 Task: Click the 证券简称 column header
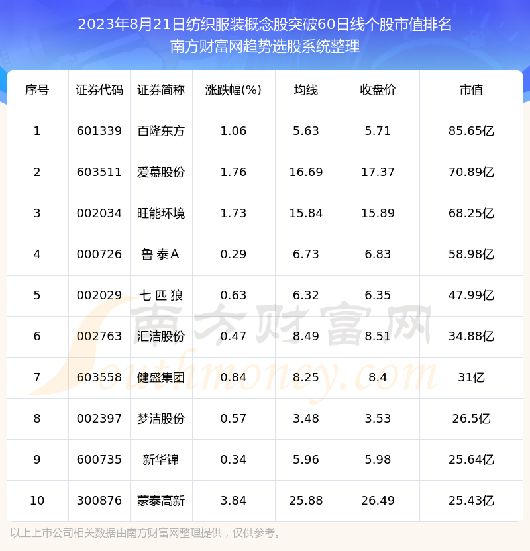(161, 90)
